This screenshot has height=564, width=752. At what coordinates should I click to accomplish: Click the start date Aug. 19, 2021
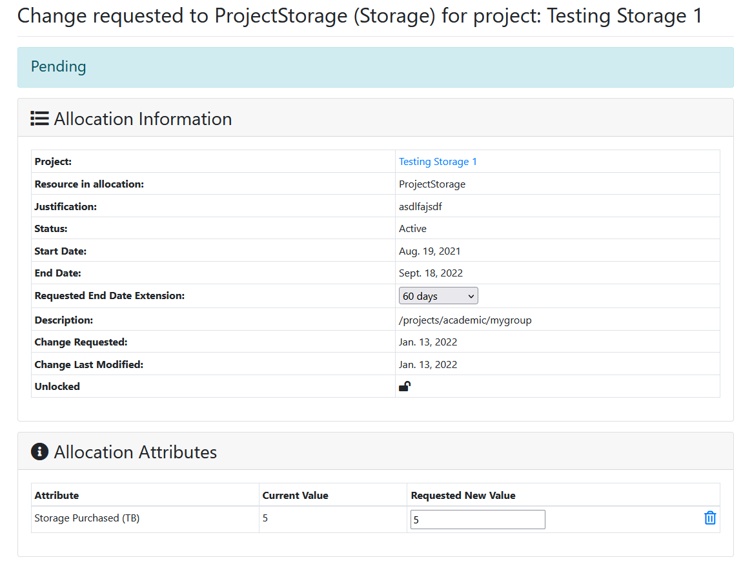pyautogui.click(x=430, y=251)
